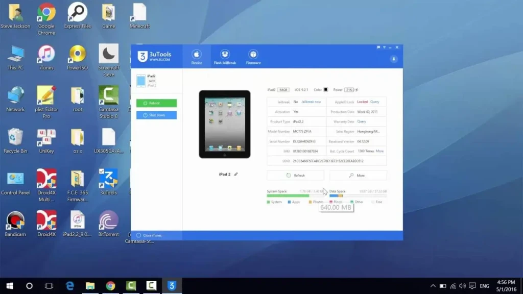Open the ENG language selector in the tray
Viewport: 523px width, 294px height.
[x=484, y=286]
